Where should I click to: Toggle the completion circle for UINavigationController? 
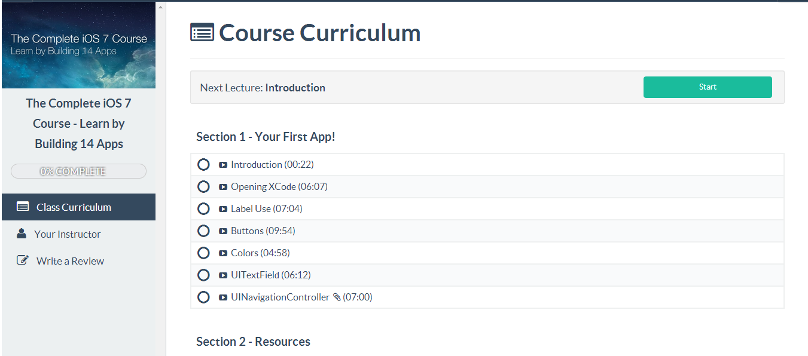click(203, 297)
